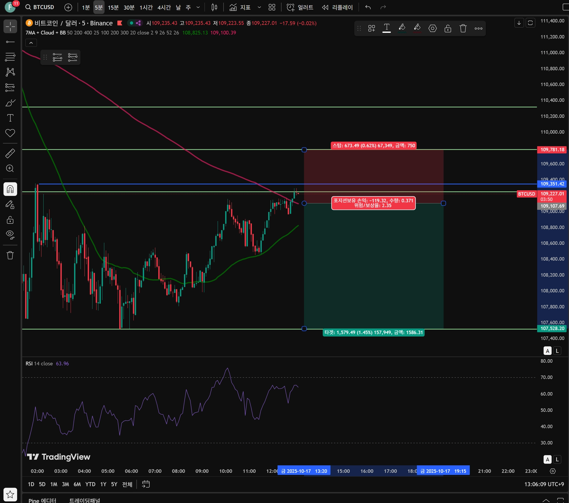Viewport: 569px width, 503px height.
Task: Toggle hide all drawings eye icon
Action: click(x=10, y=235)
